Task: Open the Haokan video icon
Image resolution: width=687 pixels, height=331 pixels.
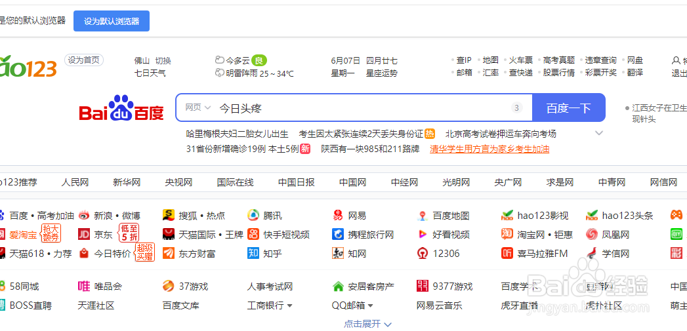Action: [x=423, y=234]
